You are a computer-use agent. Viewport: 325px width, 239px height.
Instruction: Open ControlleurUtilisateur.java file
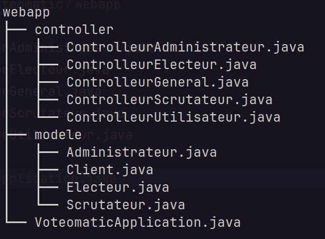[173, 117]
